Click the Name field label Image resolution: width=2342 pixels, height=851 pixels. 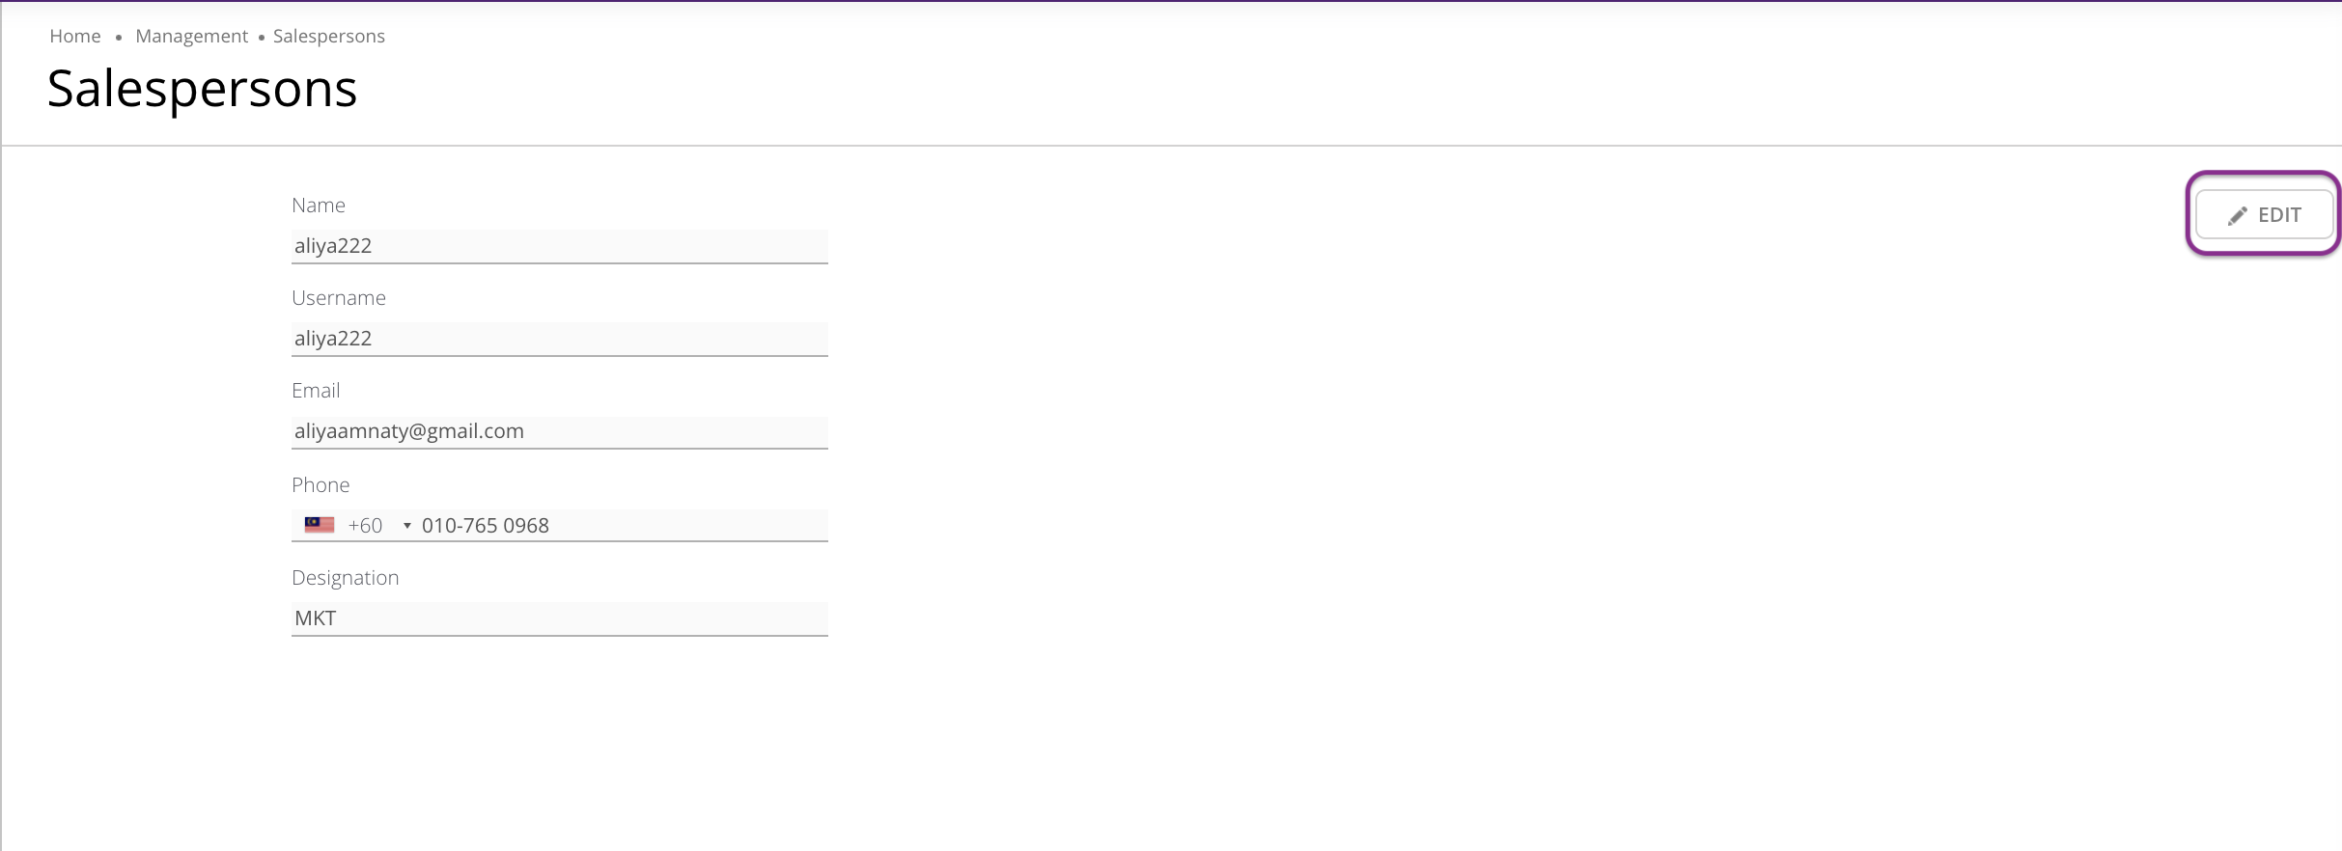[x=319, y=206]
